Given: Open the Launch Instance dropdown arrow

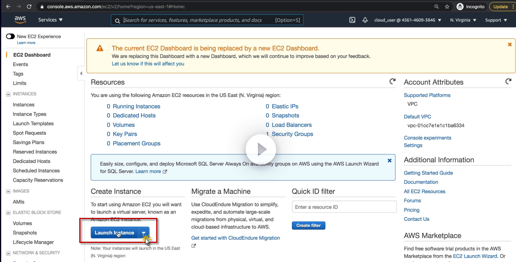Looking at the screenshot, I should coord(144,233).
